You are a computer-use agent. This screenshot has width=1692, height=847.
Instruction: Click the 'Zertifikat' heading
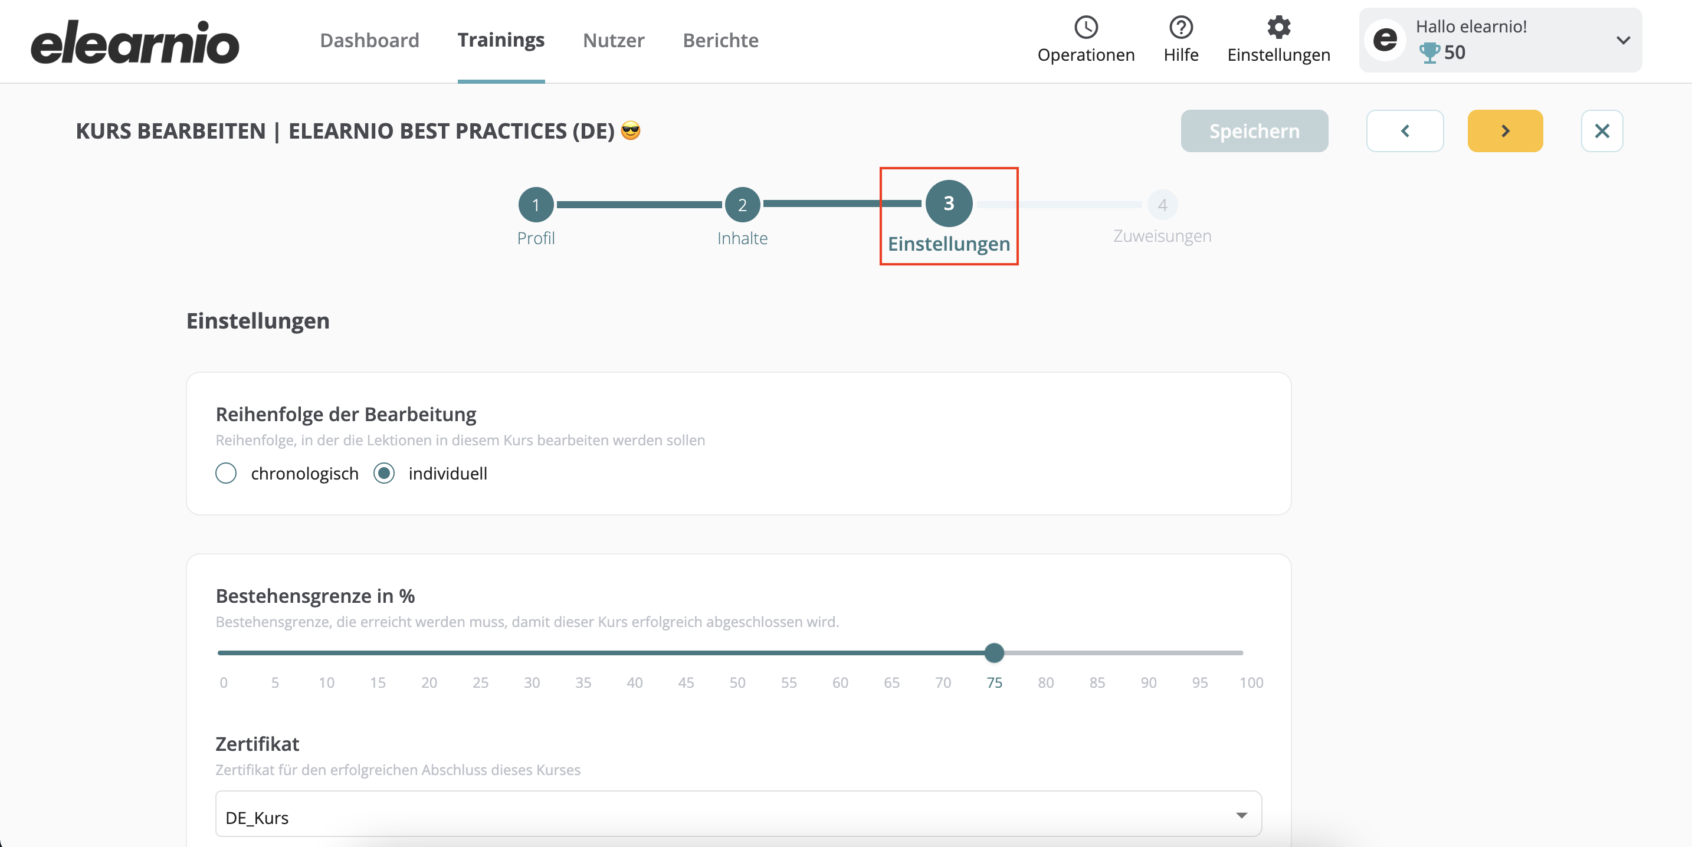coord(257,744)
